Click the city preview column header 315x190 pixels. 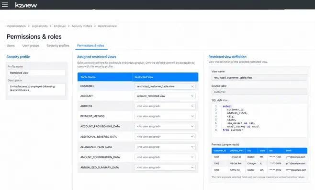[251, 151]
